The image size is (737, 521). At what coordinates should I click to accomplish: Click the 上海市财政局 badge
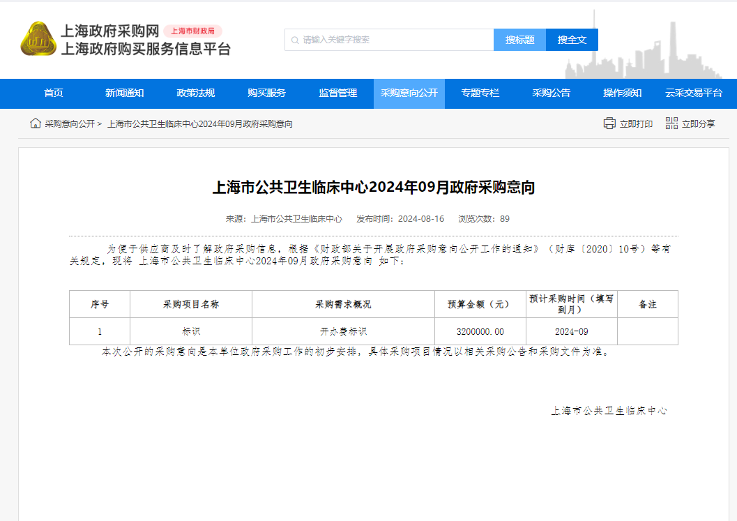[192, 31]
